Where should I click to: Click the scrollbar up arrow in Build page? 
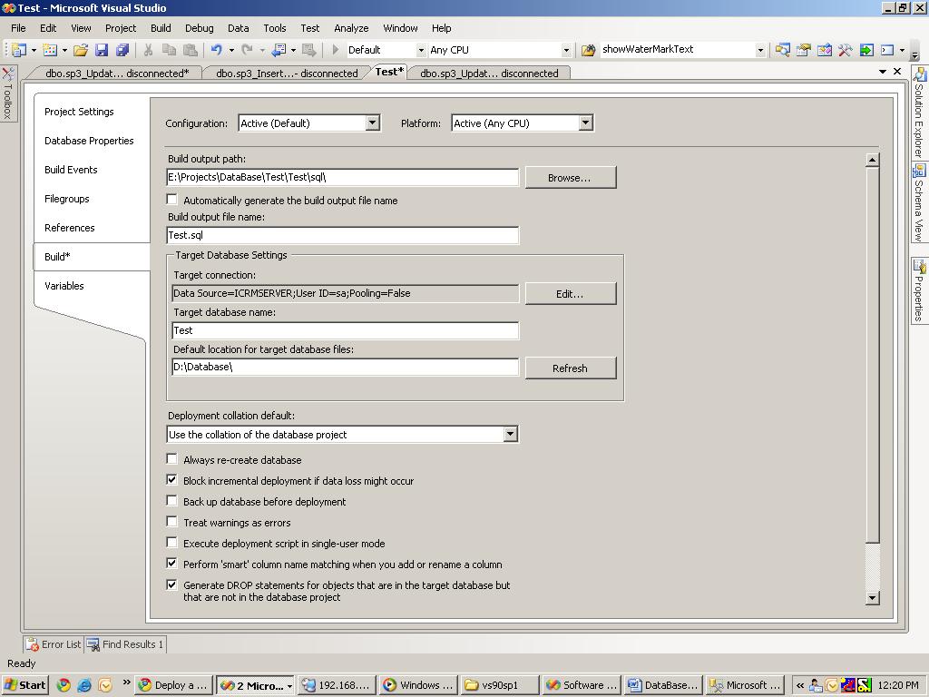tap(872, 160)
